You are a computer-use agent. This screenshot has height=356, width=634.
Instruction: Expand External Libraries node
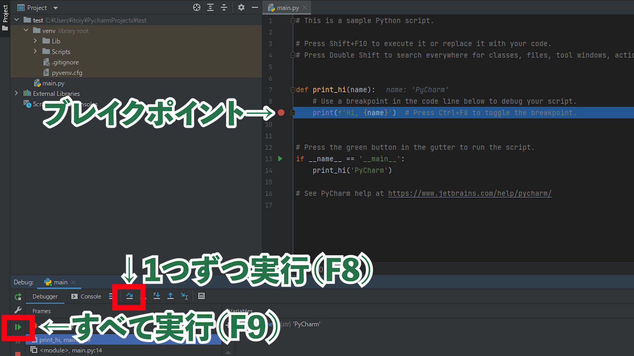(17, 93)
